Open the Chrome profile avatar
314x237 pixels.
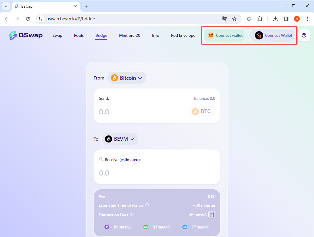[x=297, y=19]
